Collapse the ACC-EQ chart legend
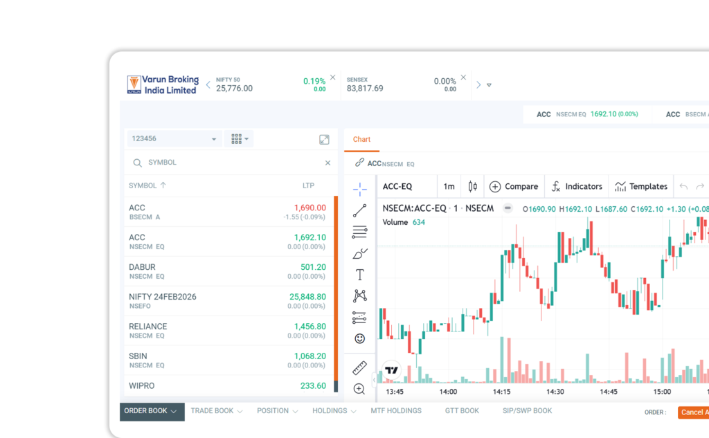Viewport: 709px width, 438px height. click(x=508, y=208)
